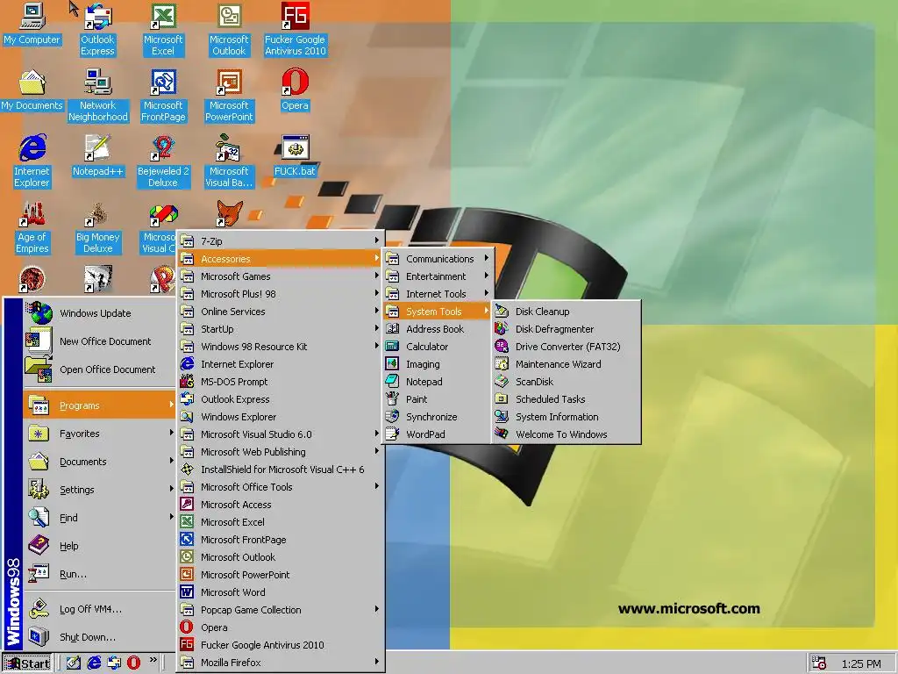Viewport: 898px width, 674px height.
Task: Select Microsoft PowerPoint desktop shortcut
Action: [x=229, y=95]
